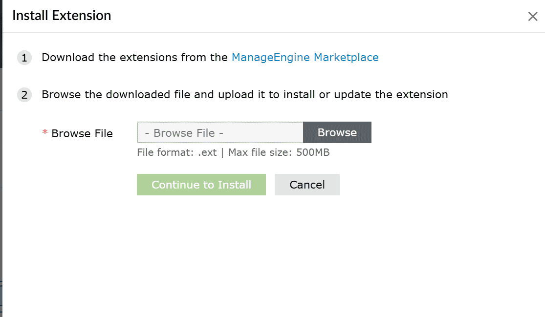Screen dimensions: 545x317
Task: Click the "File format: .ext" hint text
Action: (176, 152)
